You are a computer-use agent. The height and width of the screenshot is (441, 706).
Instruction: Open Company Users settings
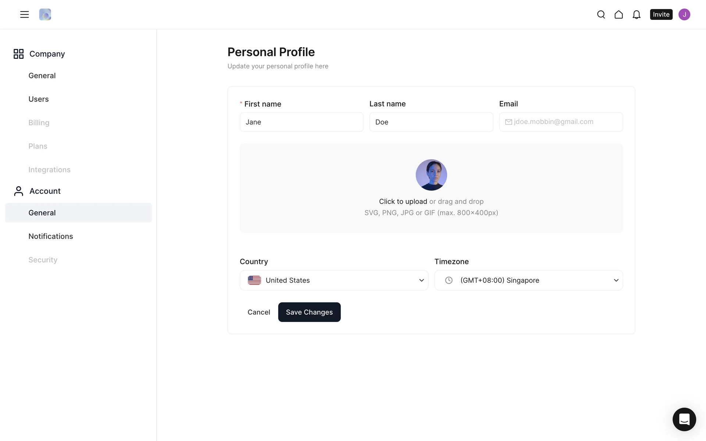(x=39, y=99)
